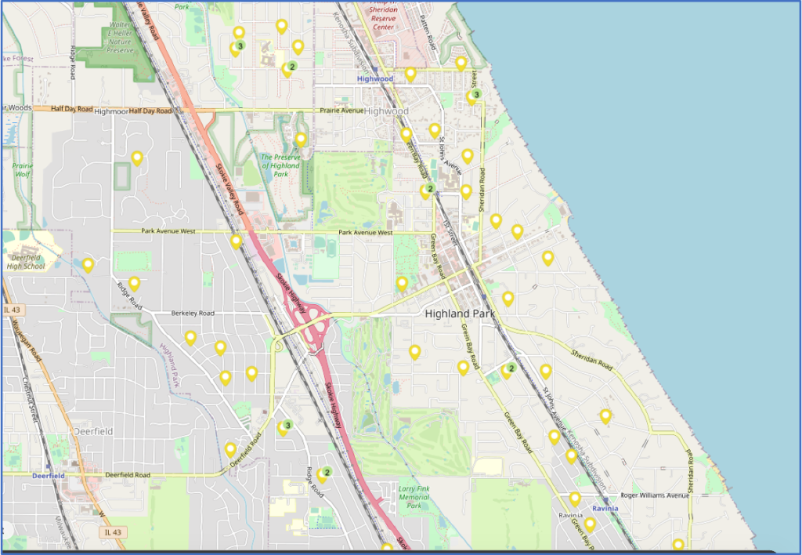Screen dimensions: 802x555
Task: Click the Deerfield town name label
Action: [93, 431]
